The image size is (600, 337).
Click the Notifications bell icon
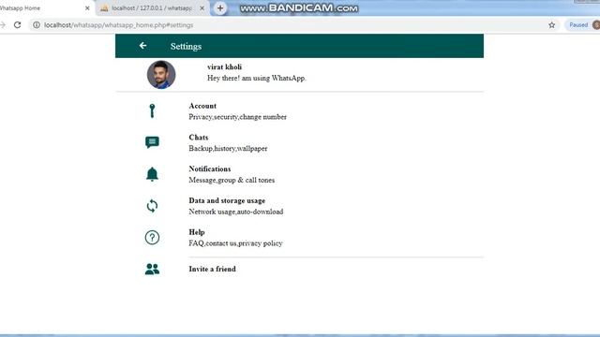pyautogui.click(x=152, y=174)
